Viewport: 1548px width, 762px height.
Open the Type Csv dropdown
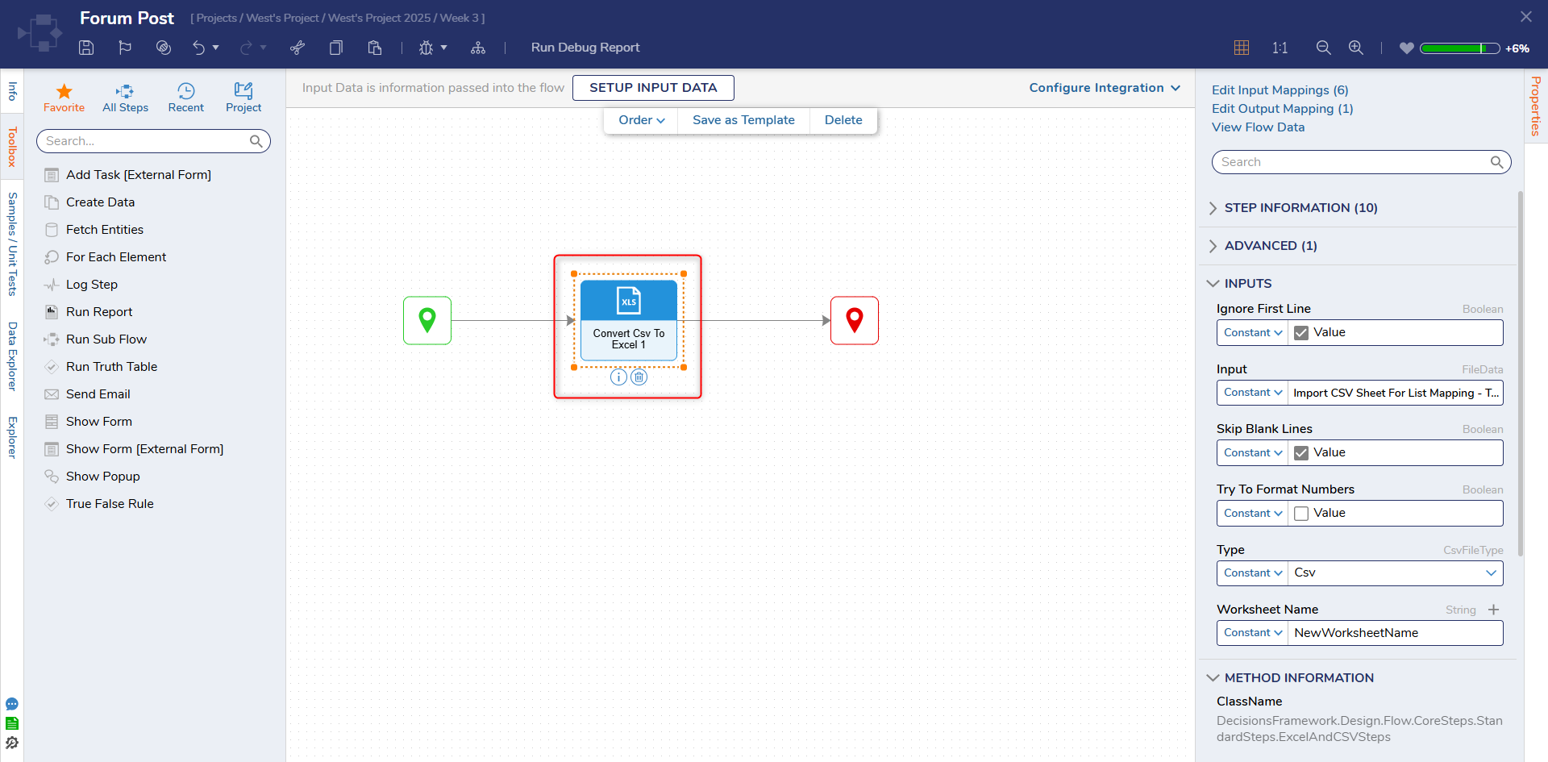[x=1395, y=573]
